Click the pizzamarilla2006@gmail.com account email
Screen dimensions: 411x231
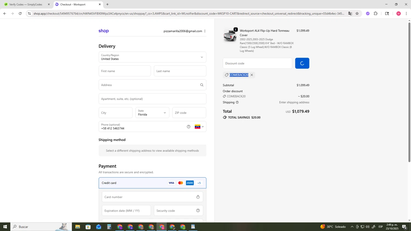pos(183,31)
